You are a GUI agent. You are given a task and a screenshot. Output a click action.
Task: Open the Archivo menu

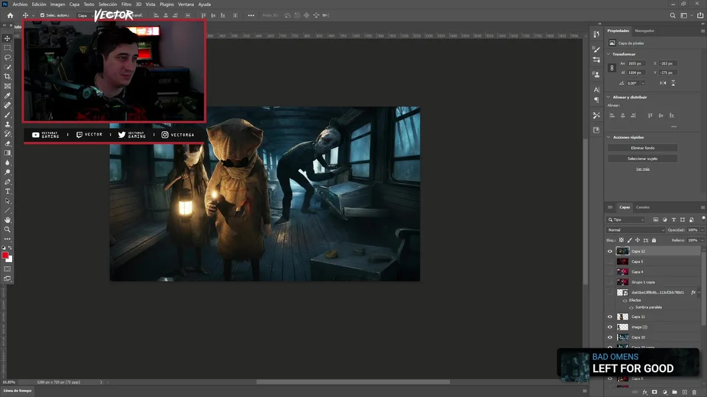click(20, 4)
